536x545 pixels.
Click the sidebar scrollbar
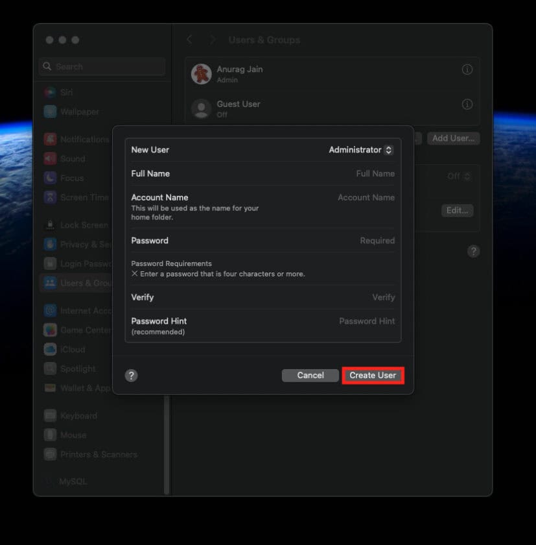pos(167,444)
